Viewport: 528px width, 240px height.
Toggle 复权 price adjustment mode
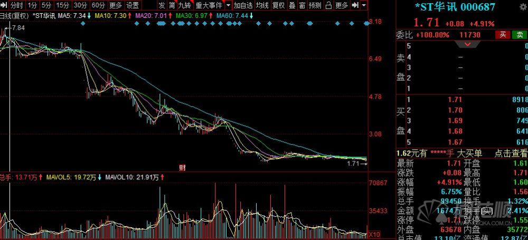point(278,5)
